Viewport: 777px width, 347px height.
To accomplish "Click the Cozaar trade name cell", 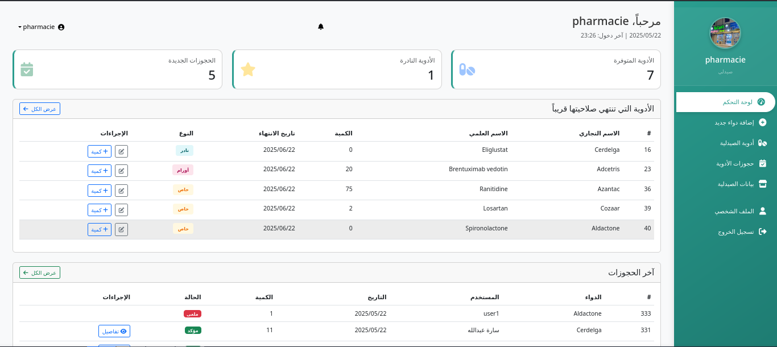I will pyautogui.click(x=610, y=208).
